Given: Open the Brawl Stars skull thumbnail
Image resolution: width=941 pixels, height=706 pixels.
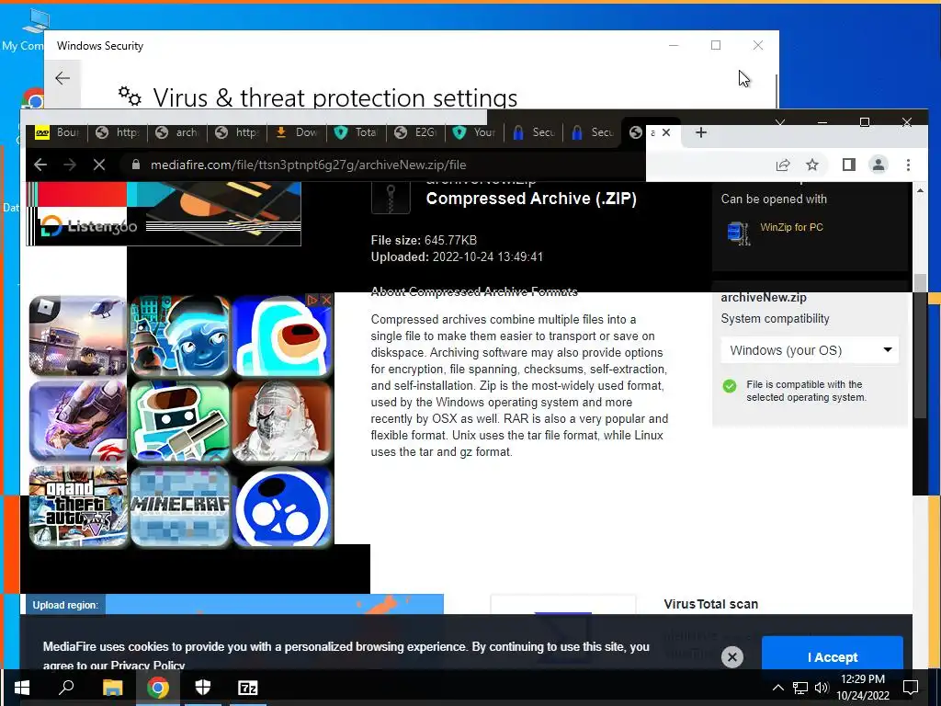Looking at the screenshot, I should pyautogui.click(x=282, y=507).
